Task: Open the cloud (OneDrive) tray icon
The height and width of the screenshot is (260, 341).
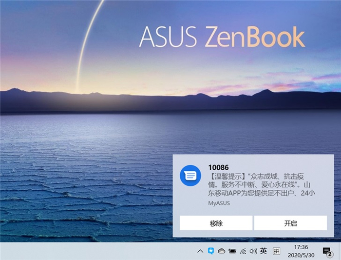Action: point(221,251)
